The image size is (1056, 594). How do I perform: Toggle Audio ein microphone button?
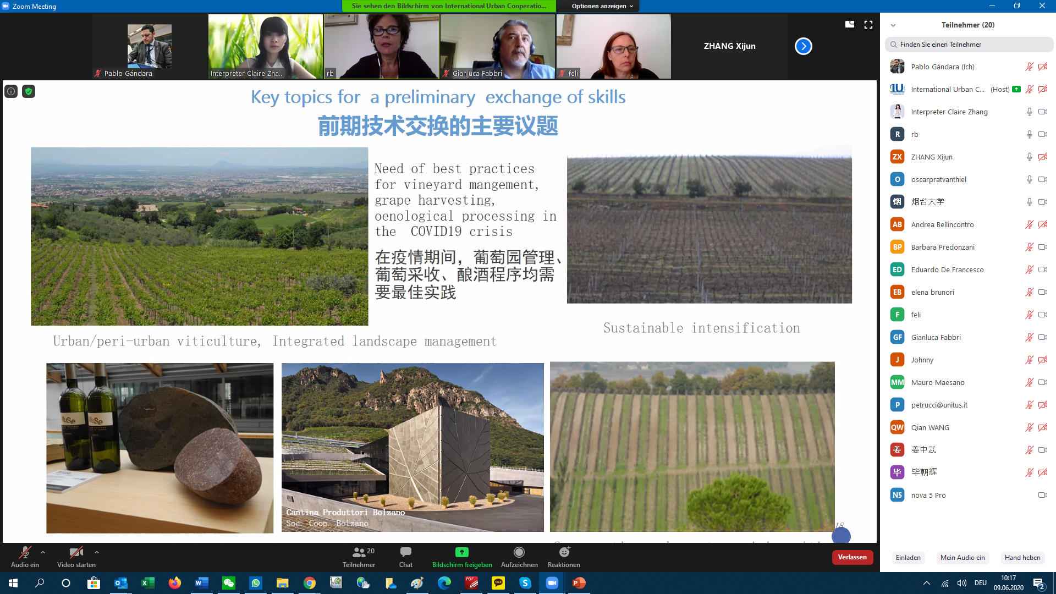pos(25,552)
